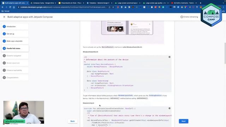
Task: Click the foldable device illustration image
Action: (x=127, y=32)
